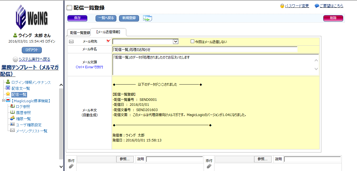
Task: Click the first 参照... browse button
Action: pyautogui.click(x=125, y=159)
